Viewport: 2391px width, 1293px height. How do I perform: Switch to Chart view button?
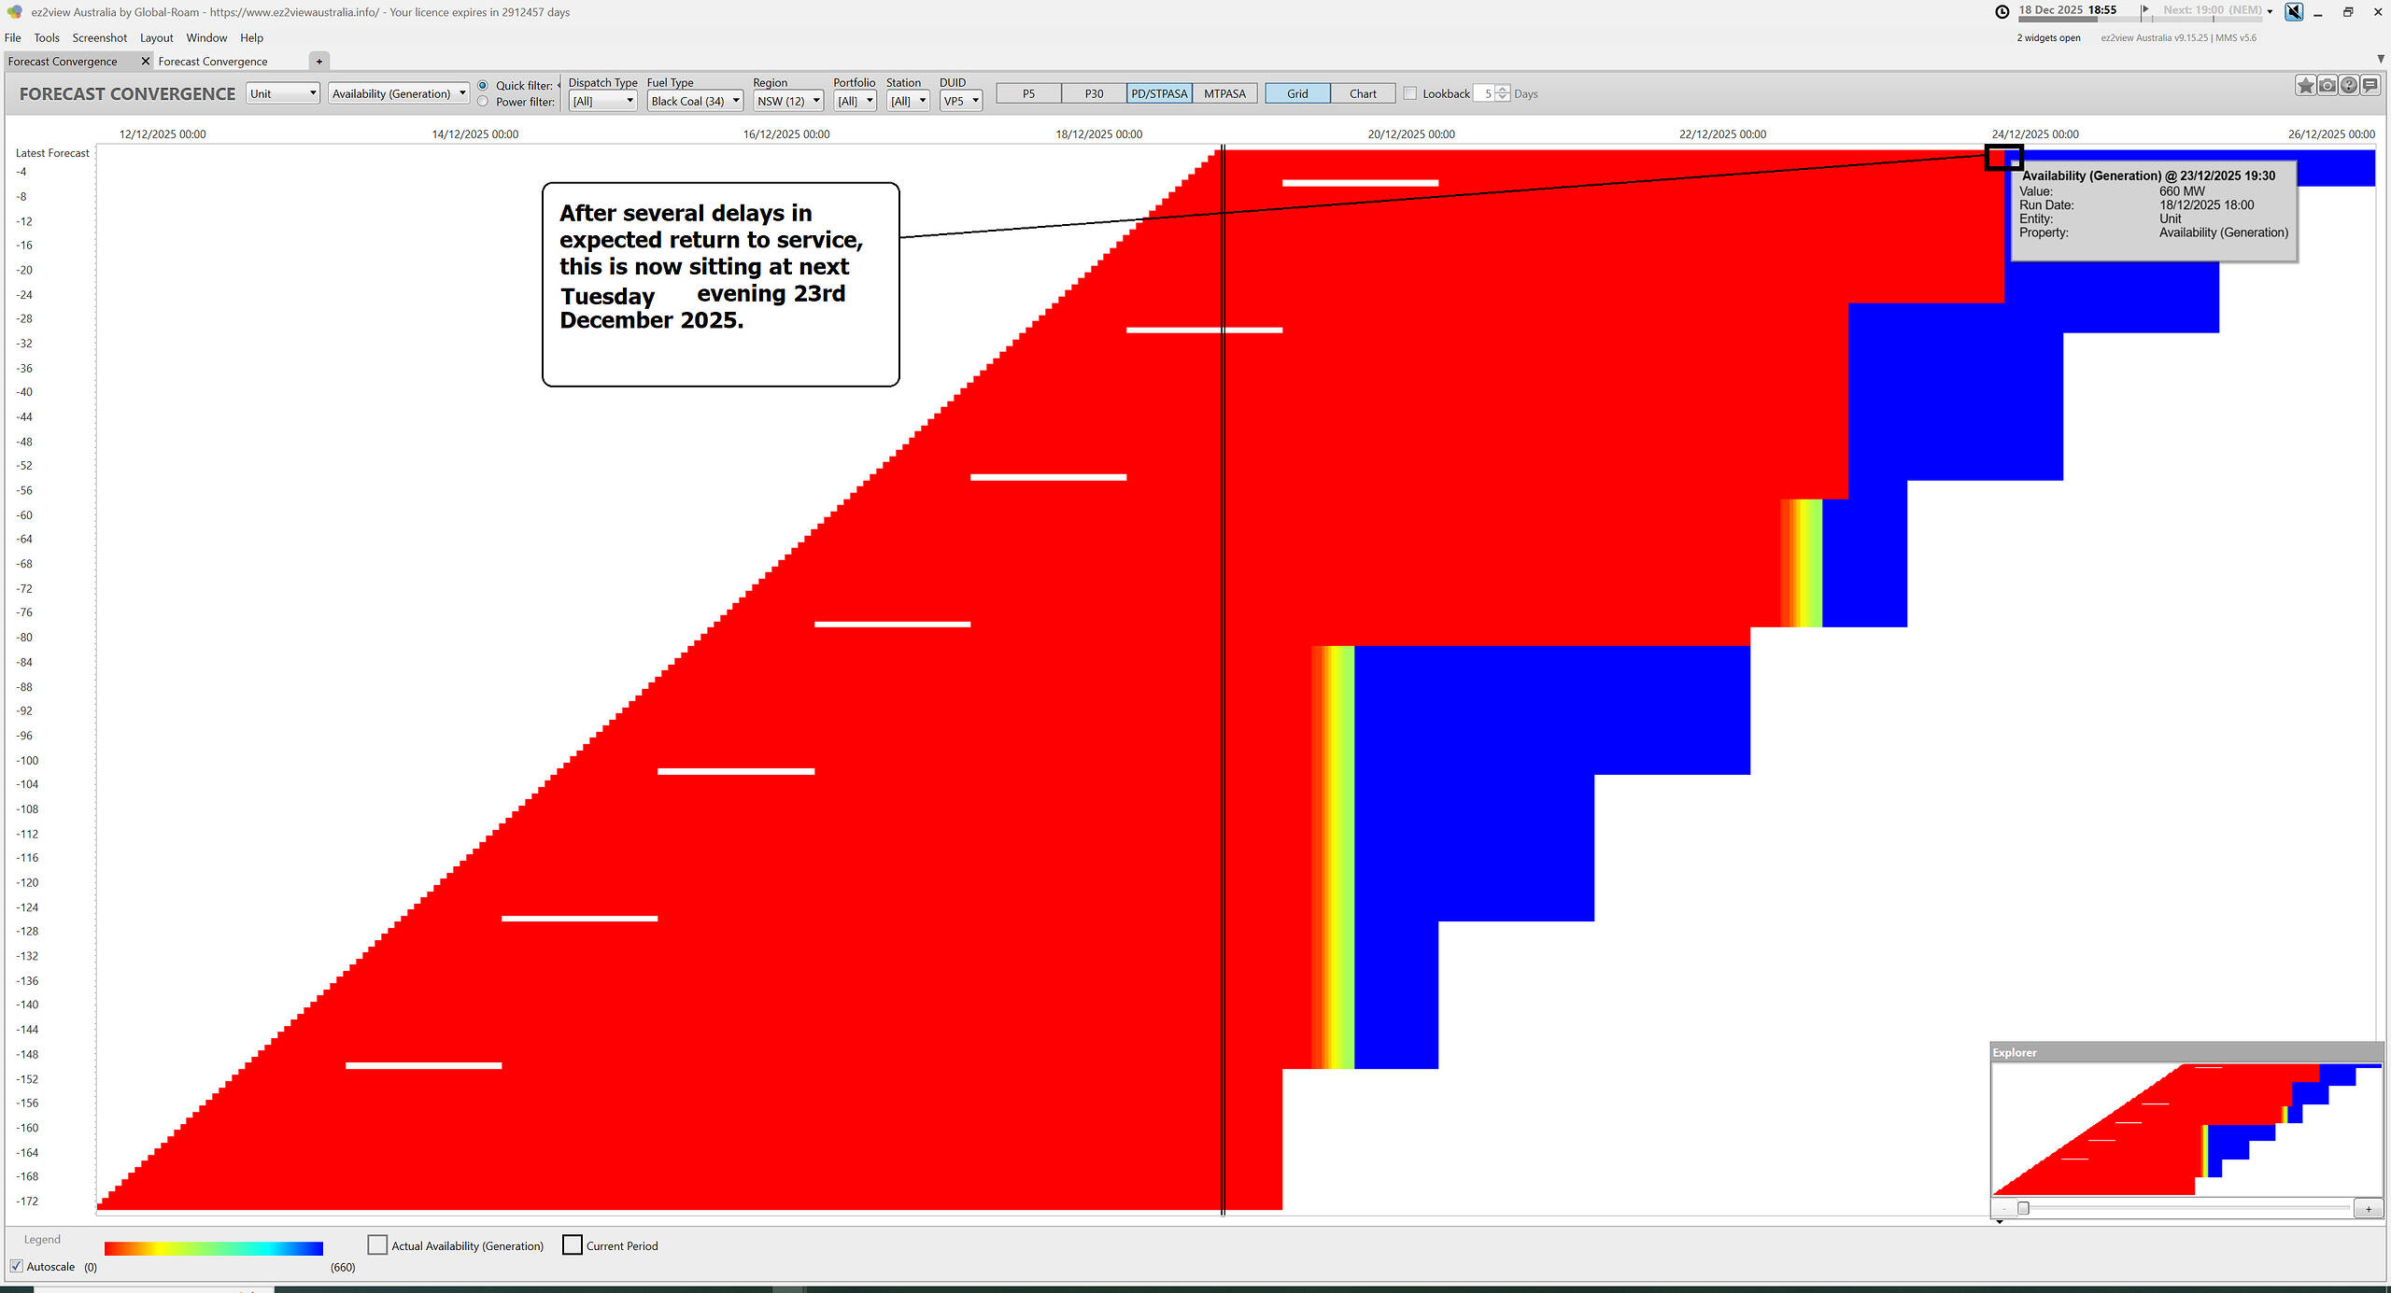click(x=1362, y=93)
